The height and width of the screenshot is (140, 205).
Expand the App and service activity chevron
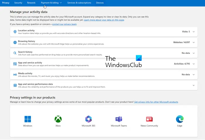194,64
